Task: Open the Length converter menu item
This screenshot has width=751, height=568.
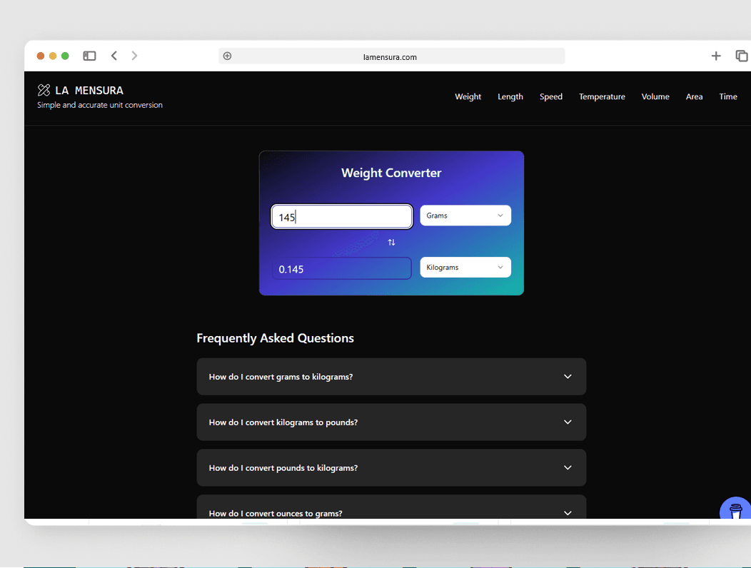Action: [x=510, y=97]
